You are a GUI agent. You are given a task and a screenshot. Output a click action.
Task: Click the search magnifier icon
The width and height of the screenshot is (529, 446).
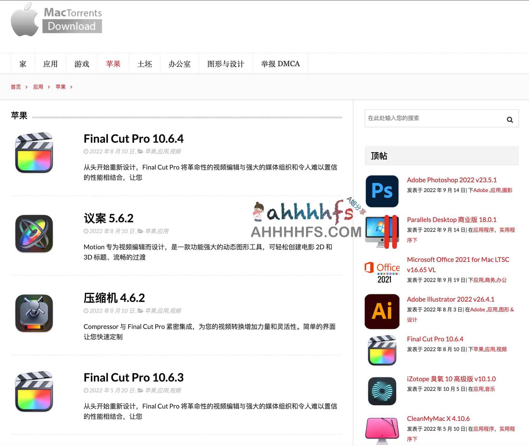pyautogui.click(x=510, y=120)
